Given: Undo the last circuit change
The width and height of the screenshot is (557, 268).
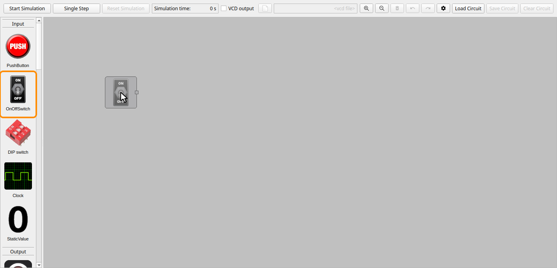Looking at the screenshot, I should tap(413, 8).
